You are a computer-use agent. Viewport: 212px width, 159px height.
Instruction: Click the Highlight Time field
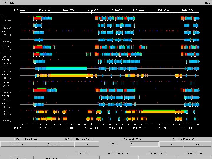coord(83,158)
